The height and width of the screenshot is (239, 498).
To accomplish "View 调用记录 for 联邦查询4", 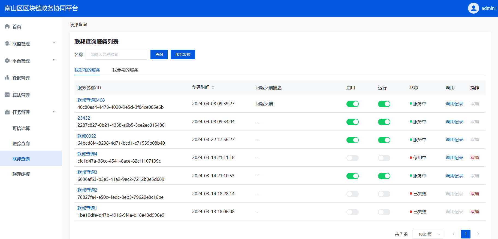I will tap(454, 157).
